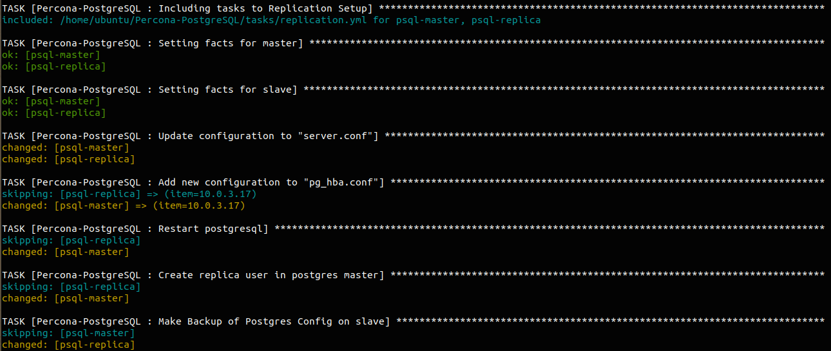
Task: Click the skipping psql-replica item=10.0.3.17 line
Action: point(124,194)
